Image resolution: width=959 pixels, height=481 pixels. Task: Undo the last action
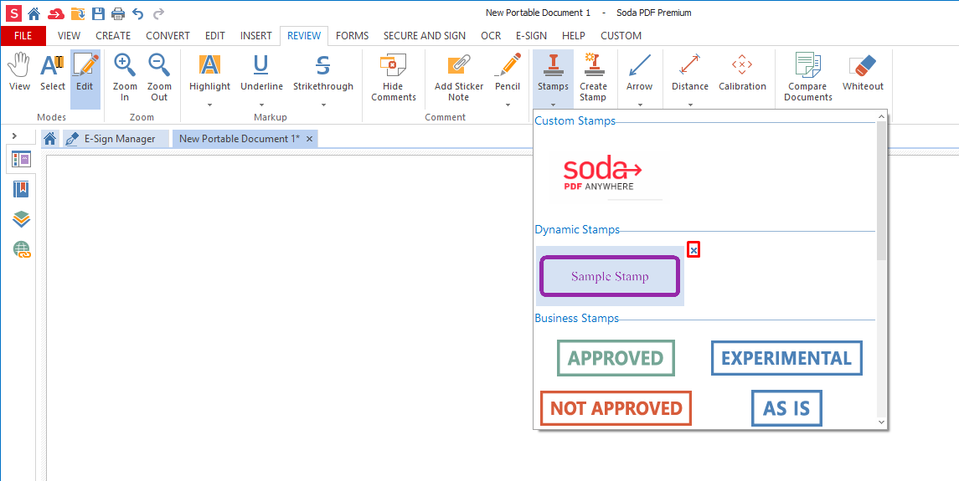click(138, 13)
